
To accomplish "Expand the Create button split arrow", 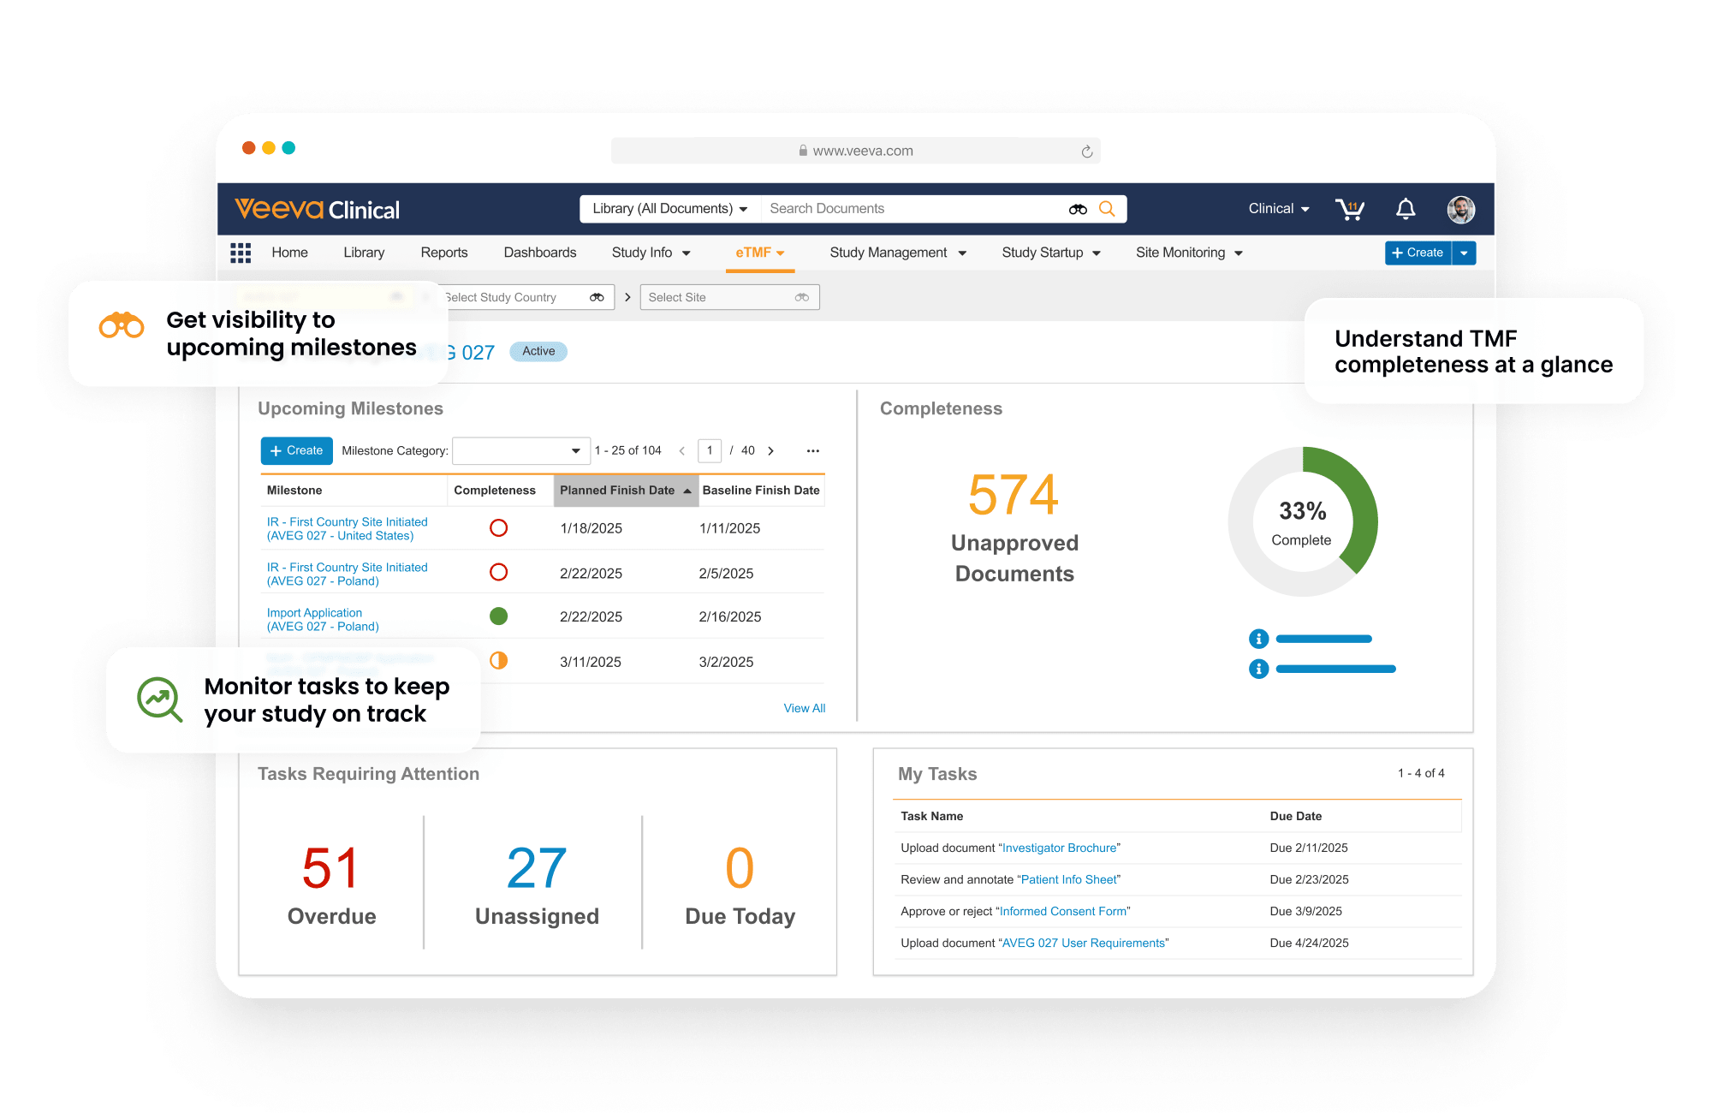I will [1465, 253].
